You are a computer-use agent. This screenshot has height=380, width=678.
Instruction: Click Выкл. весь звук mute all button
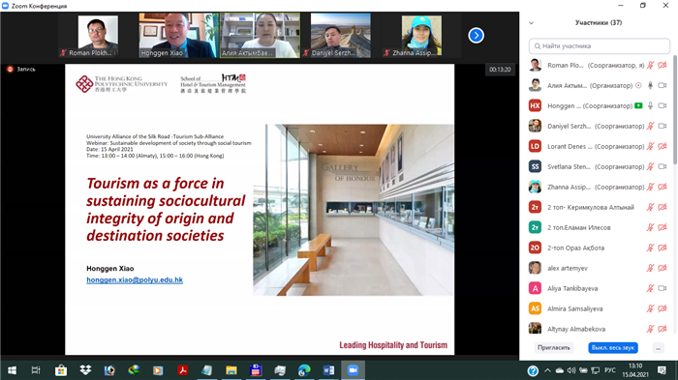[613, 348]
